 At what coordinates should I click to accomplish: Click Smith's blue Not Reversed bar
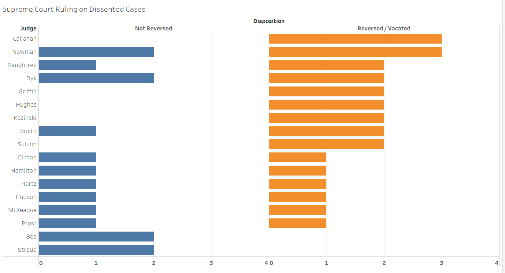[67, 131]
